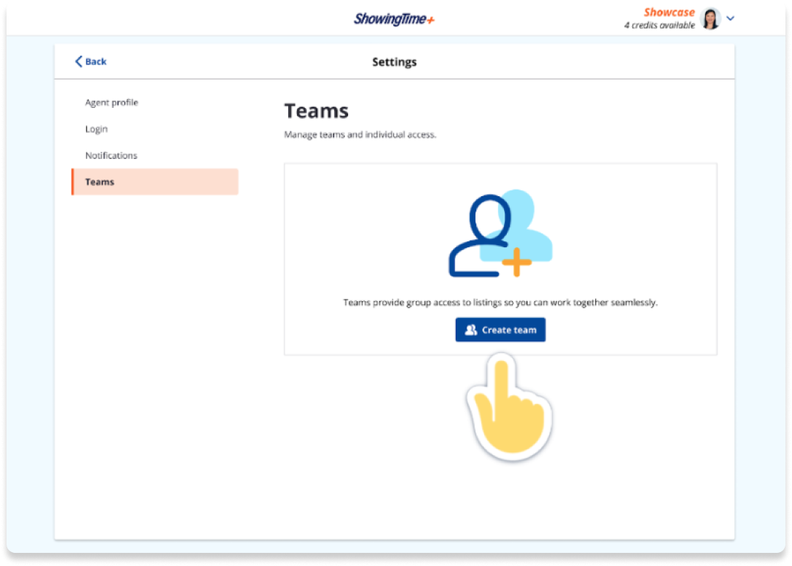Open Notifications settings
The height and width of the screenshot is (566, 792).
111,155
